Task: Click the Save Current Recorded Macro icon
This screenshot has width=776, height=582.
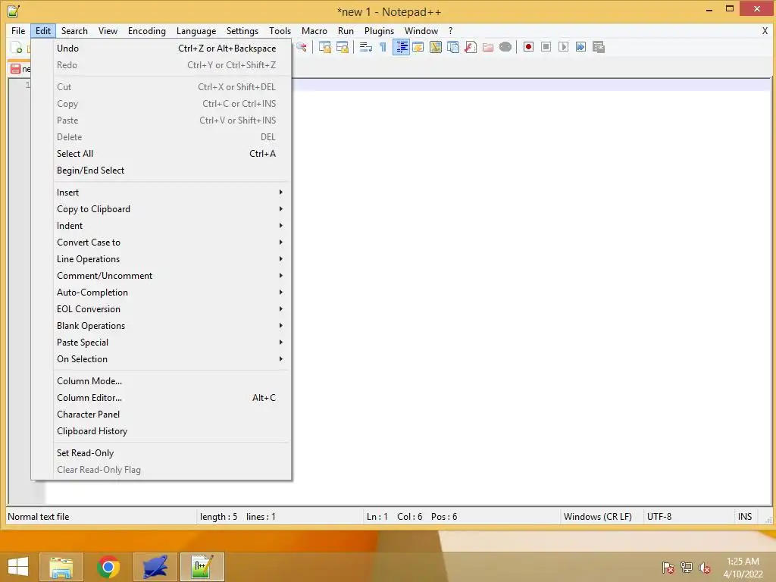Action: (599, 47)
